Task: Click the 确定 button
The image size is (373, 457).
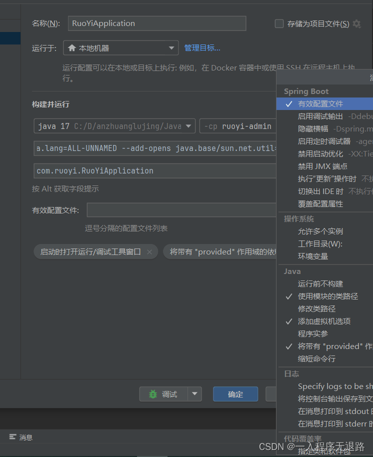Action: click(x=235, y=394)
